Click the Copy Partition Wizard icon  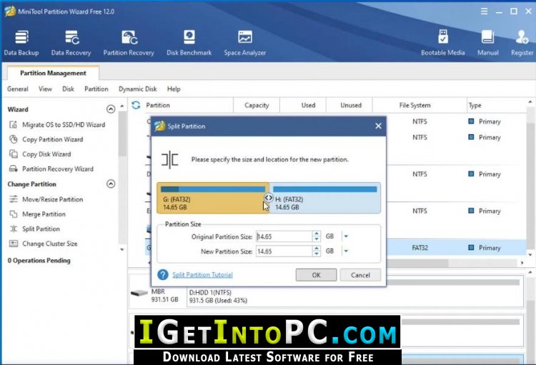14,139
